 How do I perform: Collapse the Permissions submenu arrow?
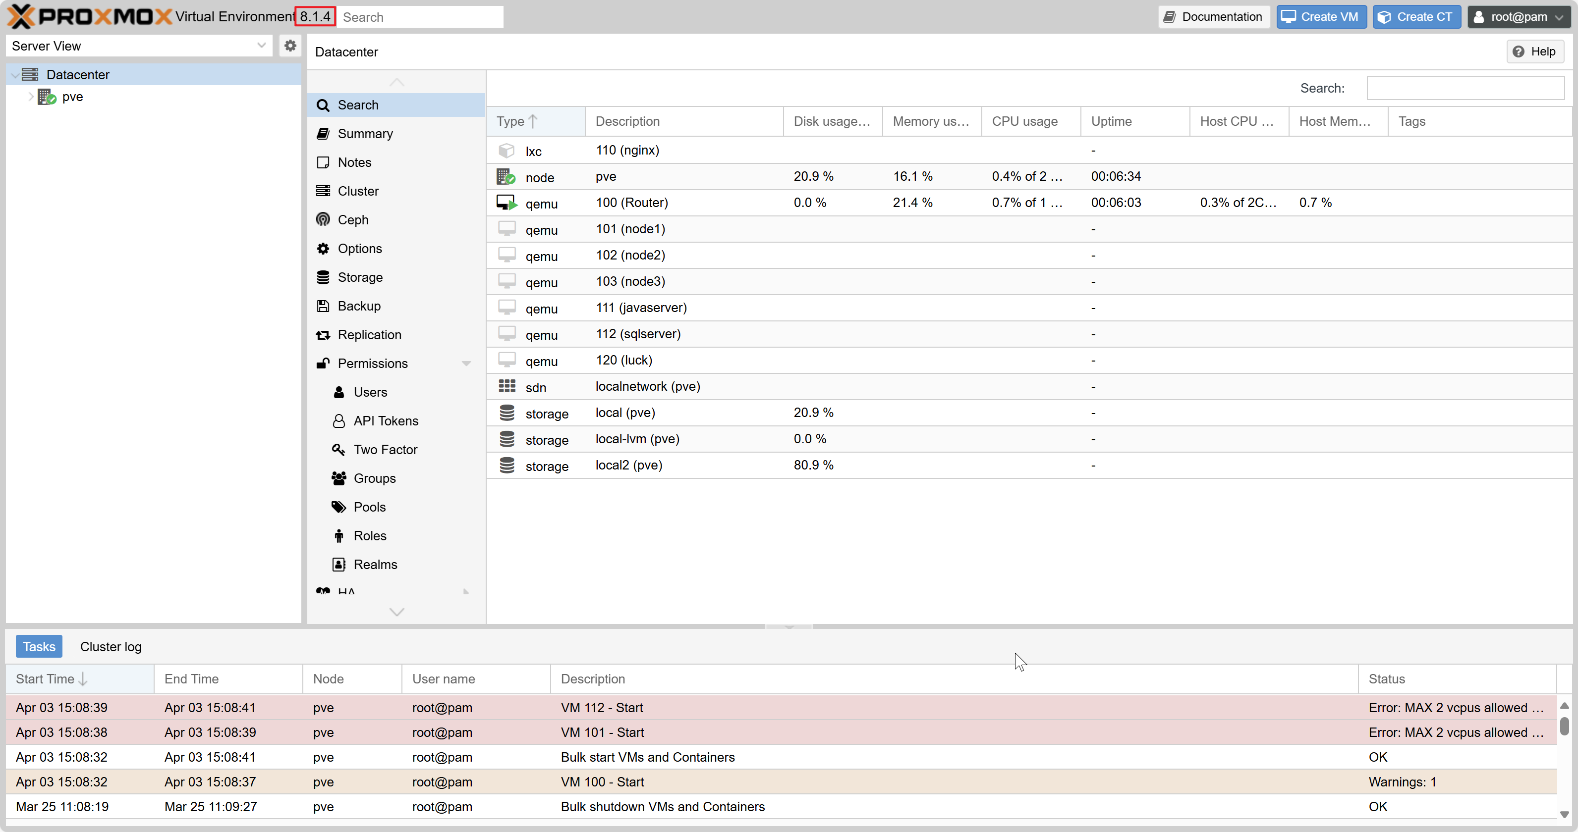coord(466,364)
